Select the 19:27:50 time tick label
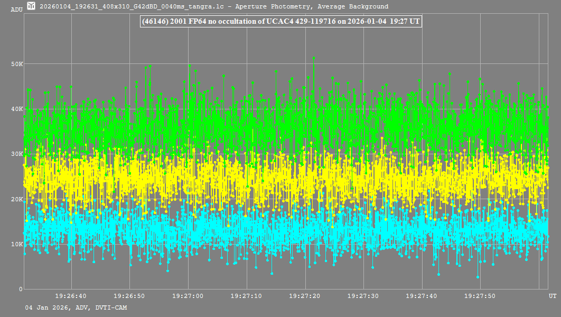The image size is (561, 317). click(480, 296)
